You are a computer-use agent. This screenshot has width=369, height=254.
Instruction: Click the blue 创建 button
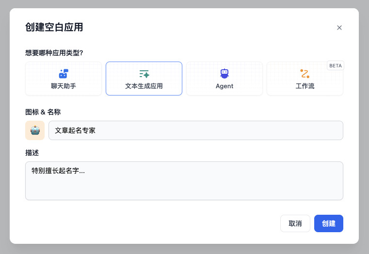click(x=329, y=223)
